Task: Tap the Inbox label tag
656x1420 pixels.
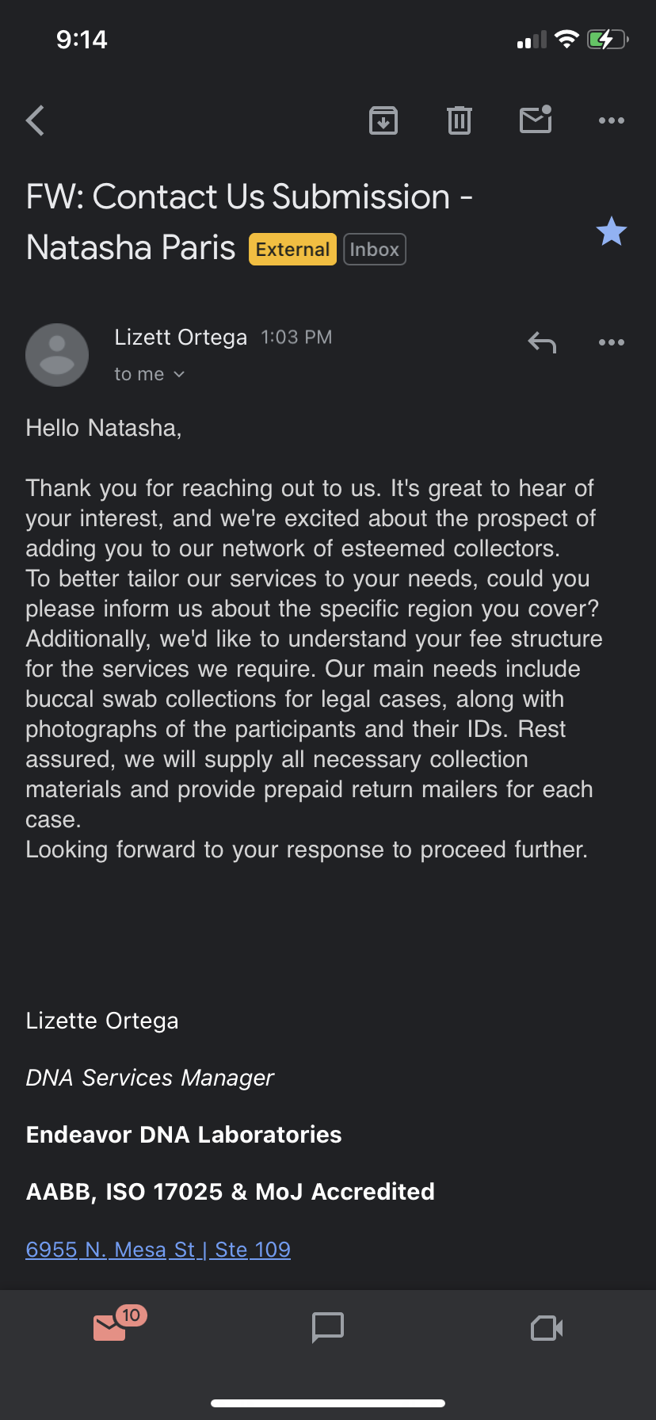Action: point(375,250)
